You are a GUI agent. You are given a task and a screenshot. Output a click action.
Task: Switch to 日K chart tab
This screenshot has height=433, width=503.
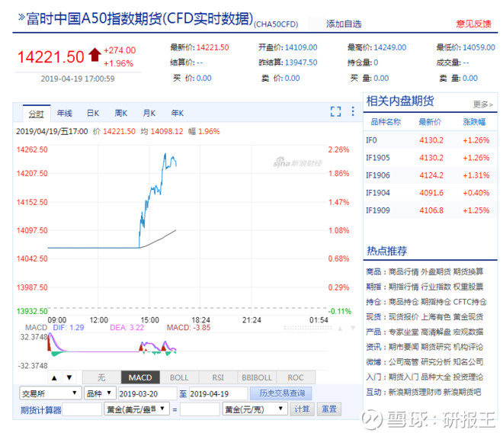93,113
